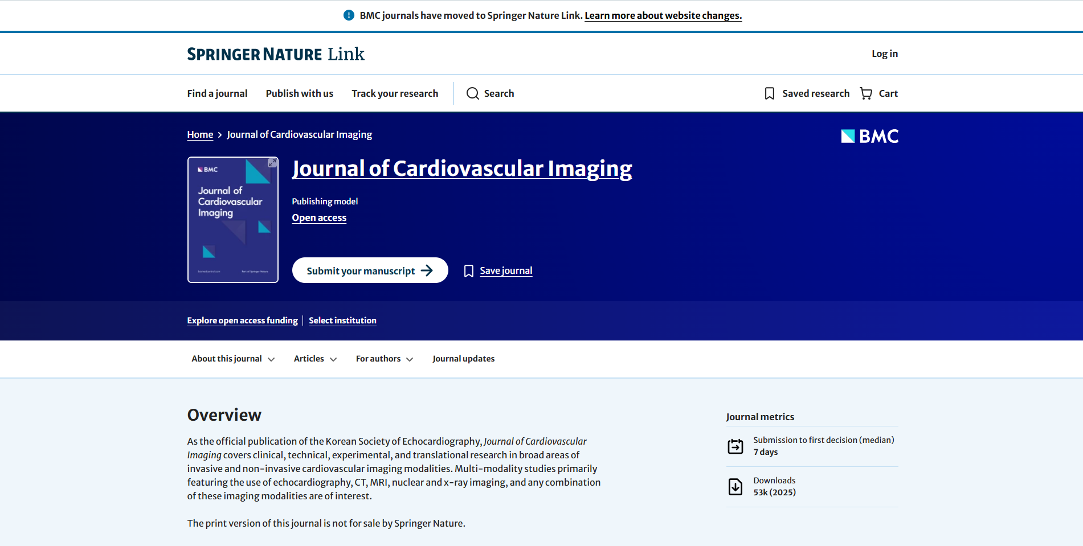Click the expand icon on journal cover
This screenshot has width=1083, height=546.
pyautogui.click(x=272, y=163)
